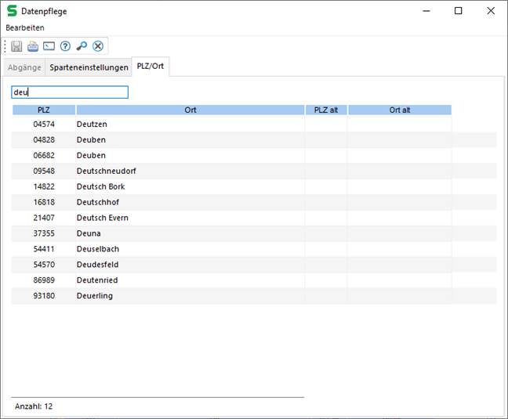This screenshot has width=508, height=419.
Task: Click the circled X close toolbar icon
Action: point(98,46)
